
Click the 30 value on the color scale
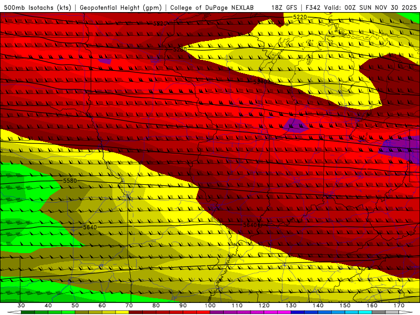pyautogui.click(x=21, y=306)
